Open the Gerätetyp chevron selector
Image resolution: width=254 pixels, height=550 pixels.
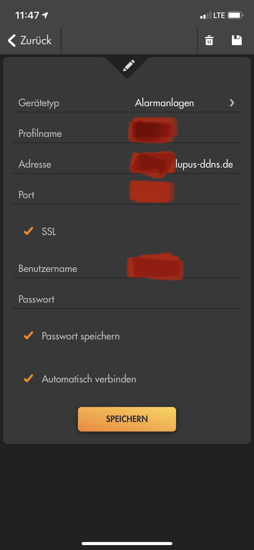point(232,103)
